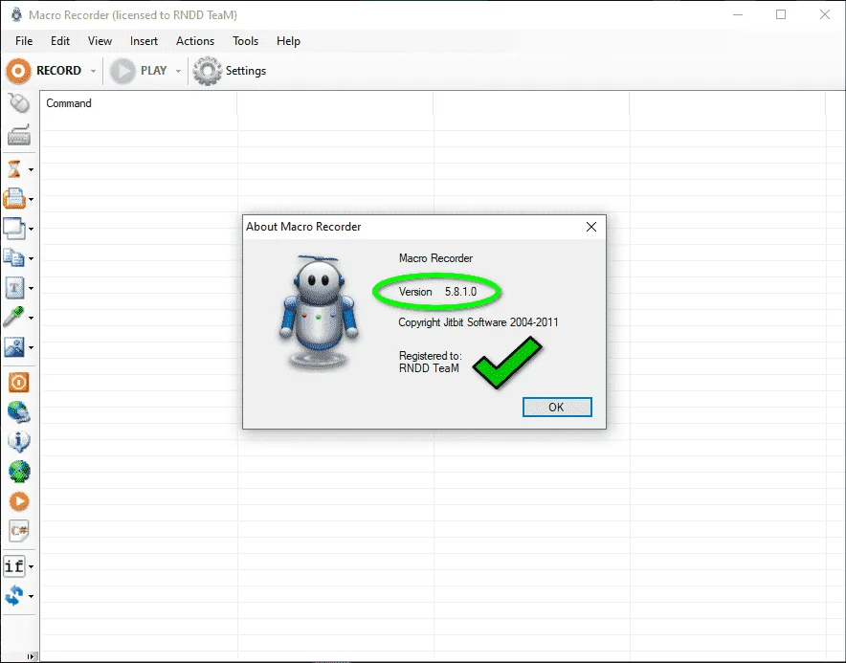Expand the clipboard icon dropdown arrow
The image size is (846, 663).
[x=31, y=259]
